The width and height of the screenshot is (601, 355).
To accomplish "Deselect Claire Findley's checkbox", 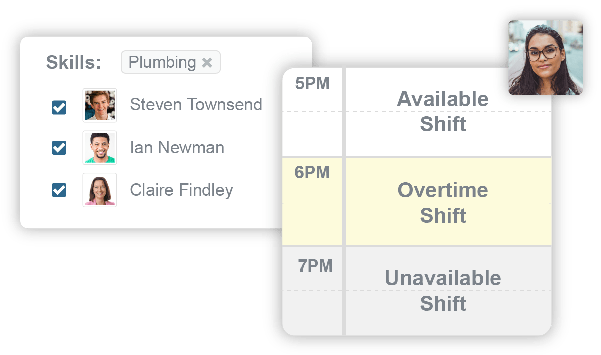I will tap(59, 190).
